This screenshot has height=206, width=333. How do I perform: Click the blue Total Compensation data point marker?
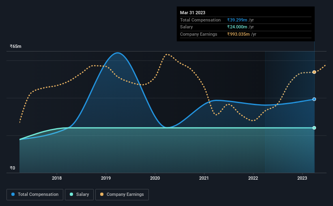[314, 99]
